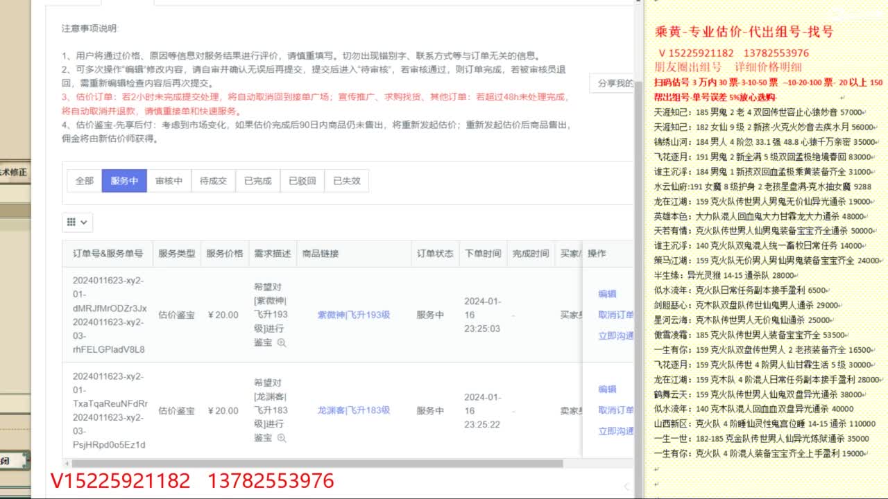888x499 pixels.
Task: Switch to the 审核中 tab
Action: click(169, 181)
